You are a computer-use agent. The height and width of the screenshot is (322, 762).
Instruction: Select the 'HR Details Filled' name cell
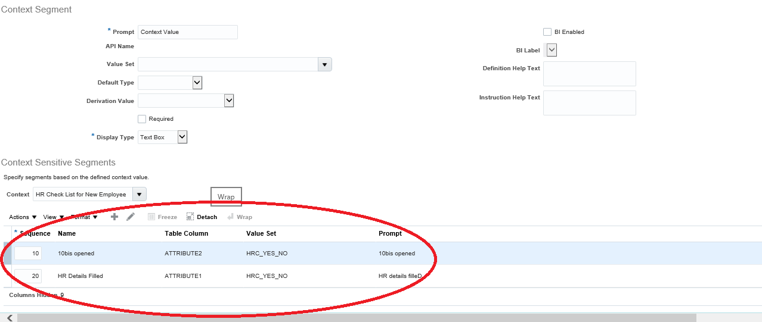(80, 276)
